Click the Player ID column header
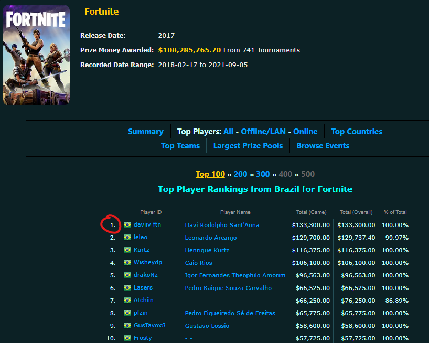Viewport: 429px width, 343px height. [x=151, y=212]
